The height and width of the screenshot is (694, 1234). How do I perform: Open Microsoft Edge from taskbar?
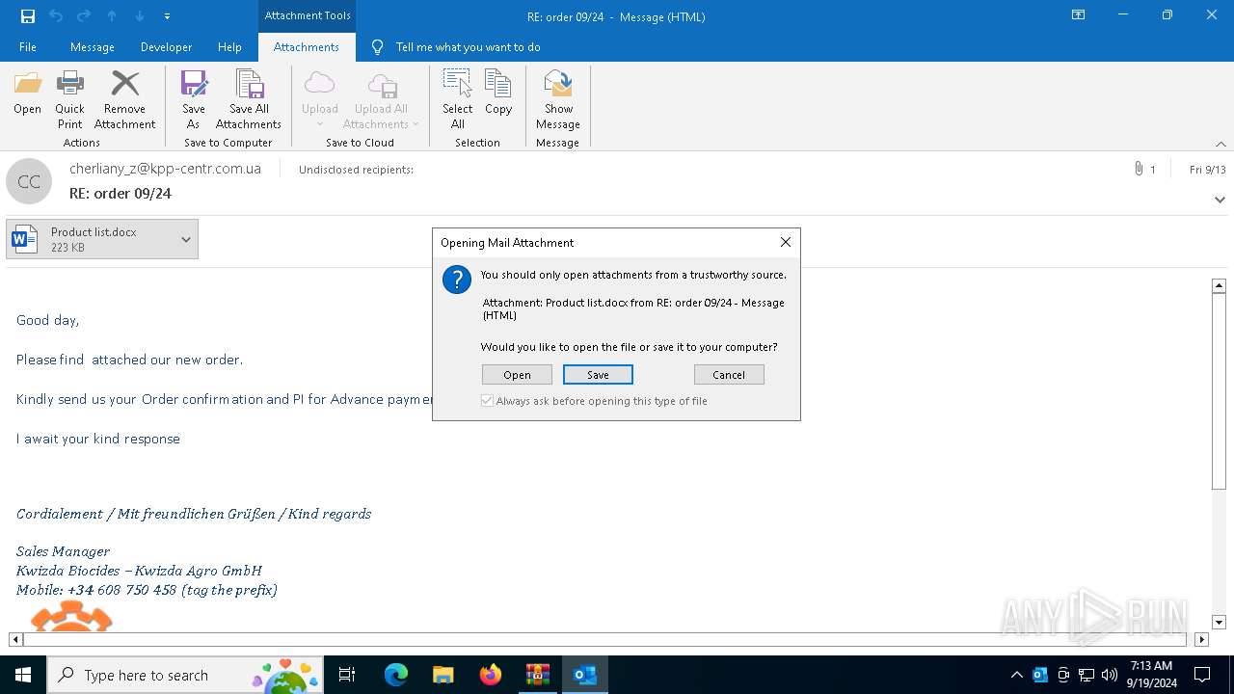396,675
